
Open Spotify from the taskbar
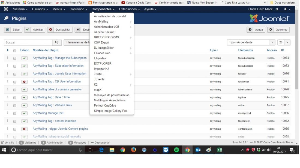(176, 150)
